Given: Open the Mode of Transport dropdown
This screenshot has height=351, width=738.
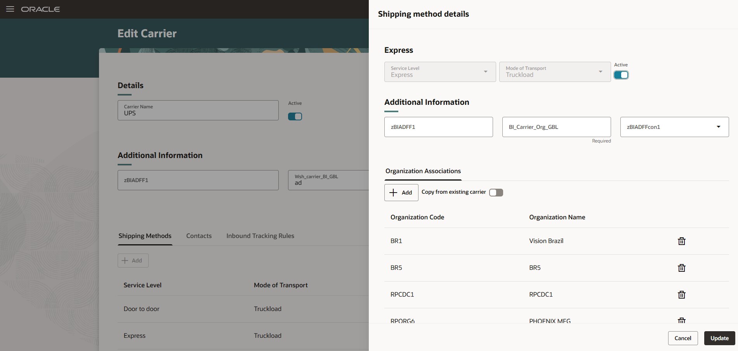Looking at the screenshot, I should point(555,72).
